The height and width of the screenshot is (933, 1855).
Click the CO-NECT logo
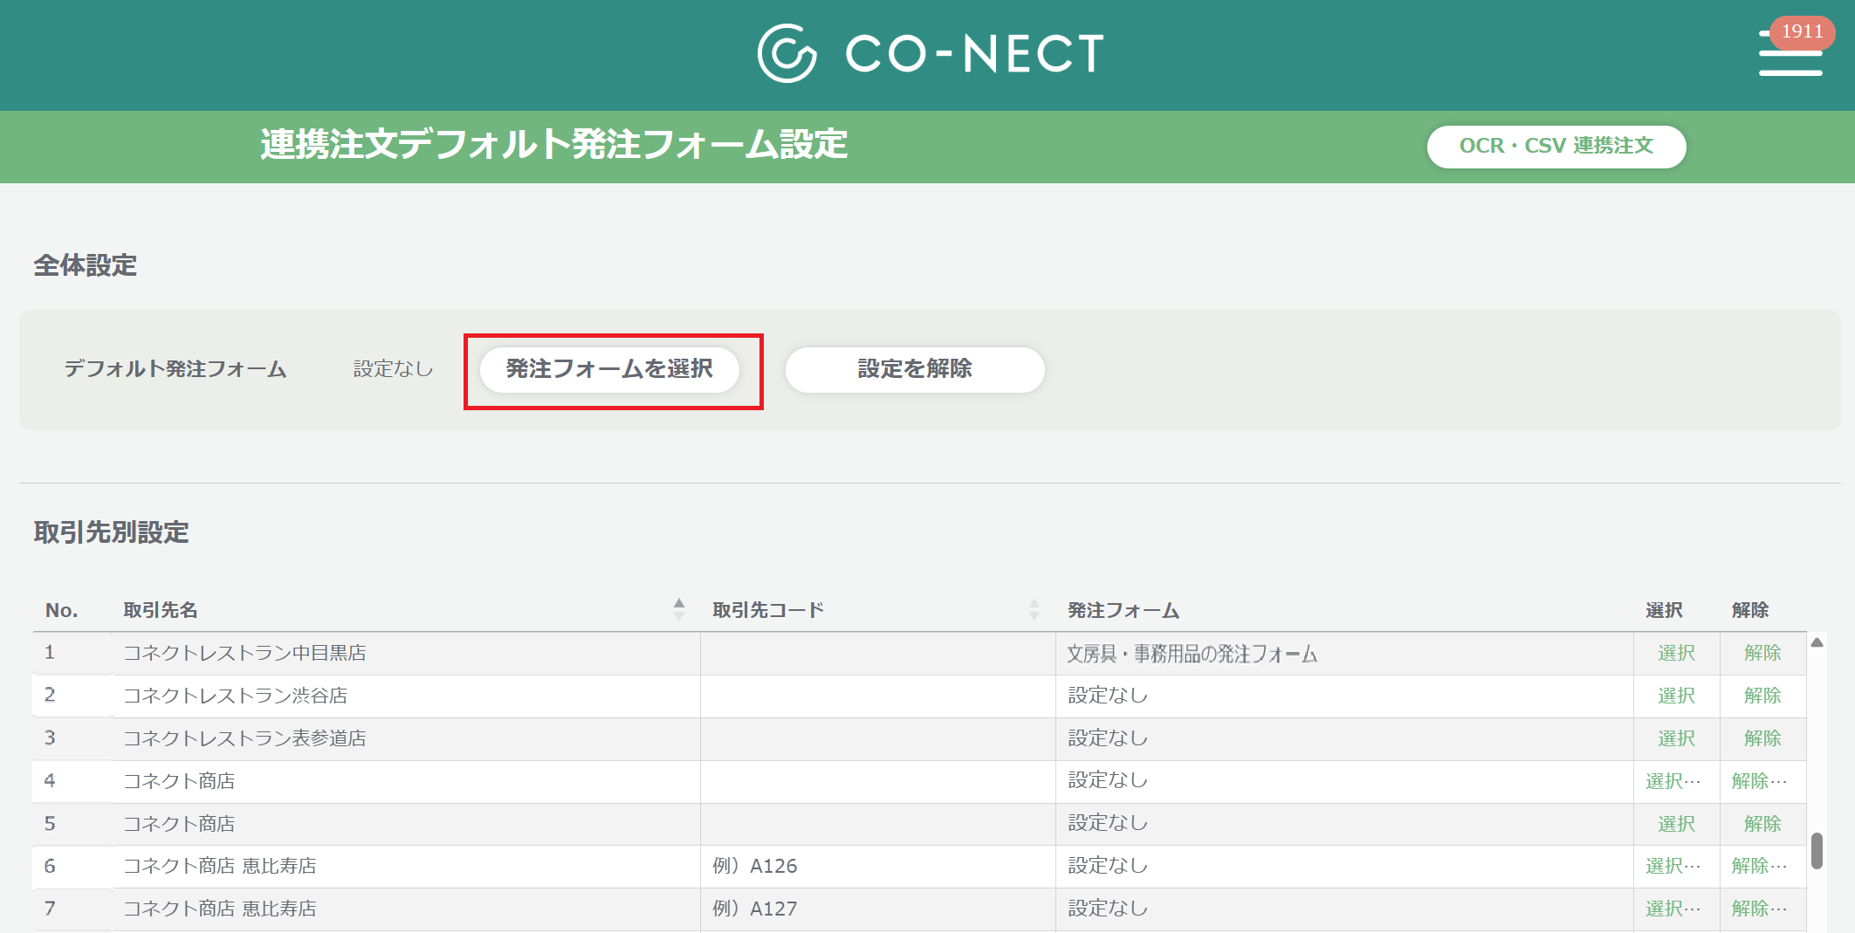coord(931,53)
